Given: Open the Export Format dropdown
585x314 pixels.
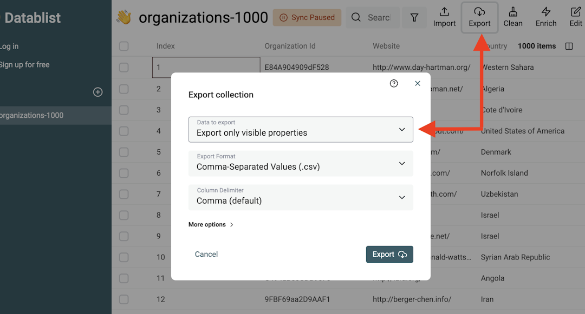Looking at the screenshot, I should (301, 164).
